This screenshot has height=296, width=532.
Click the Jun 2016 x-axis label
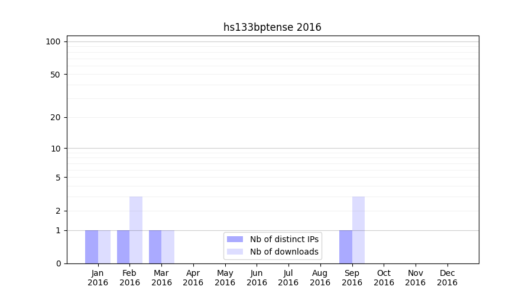coord(257,278)
